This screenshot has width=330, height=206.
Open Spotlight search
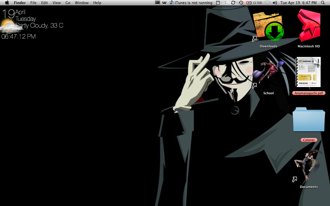(323, 3)
